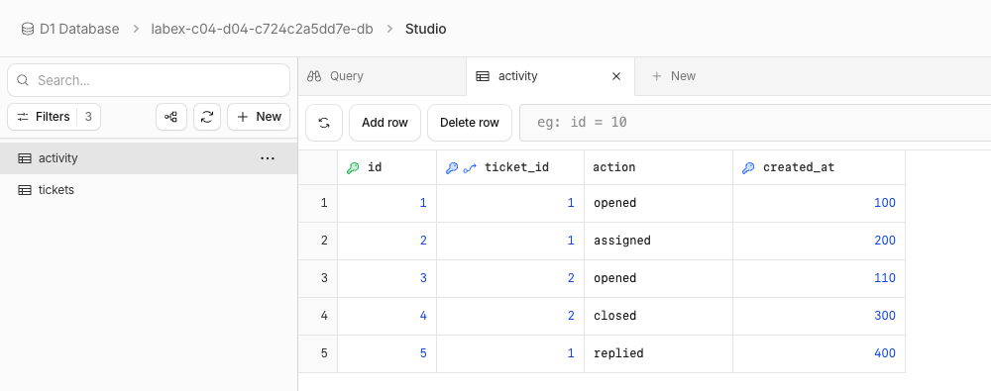991x391 pixels.
Task: Refresh the activity table data
Action: click(x=324, y=123)
